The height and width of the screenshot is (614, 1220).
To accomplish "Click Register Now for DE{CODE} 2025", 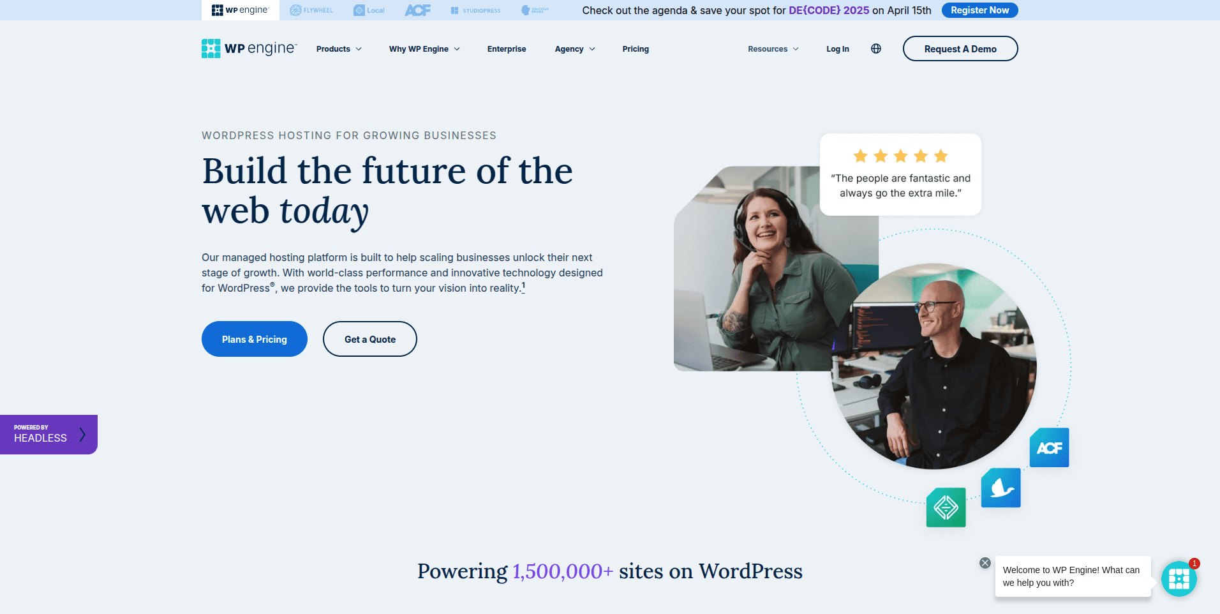I will pos(979,10).
